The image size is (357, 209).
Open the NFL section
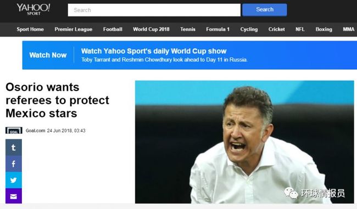click(300, 29)
